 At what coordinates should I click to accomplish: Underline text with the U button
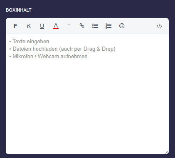[x=42, y=26]
